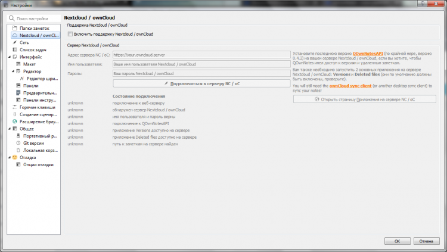
Task: Click the settings search field
Action: point(34,18)
